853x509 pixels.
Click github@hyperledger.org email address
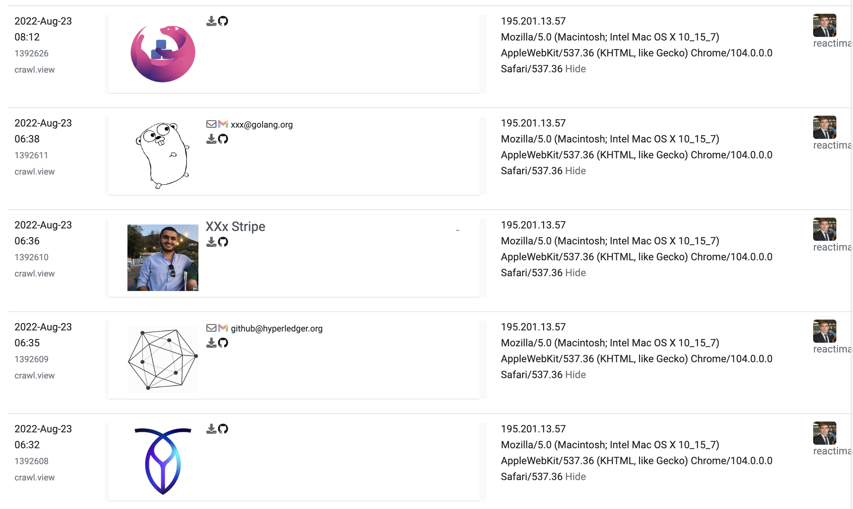277,329
